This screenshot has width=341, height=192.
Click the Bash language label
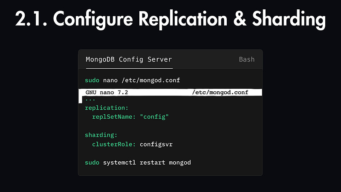[x=247, y=59]
